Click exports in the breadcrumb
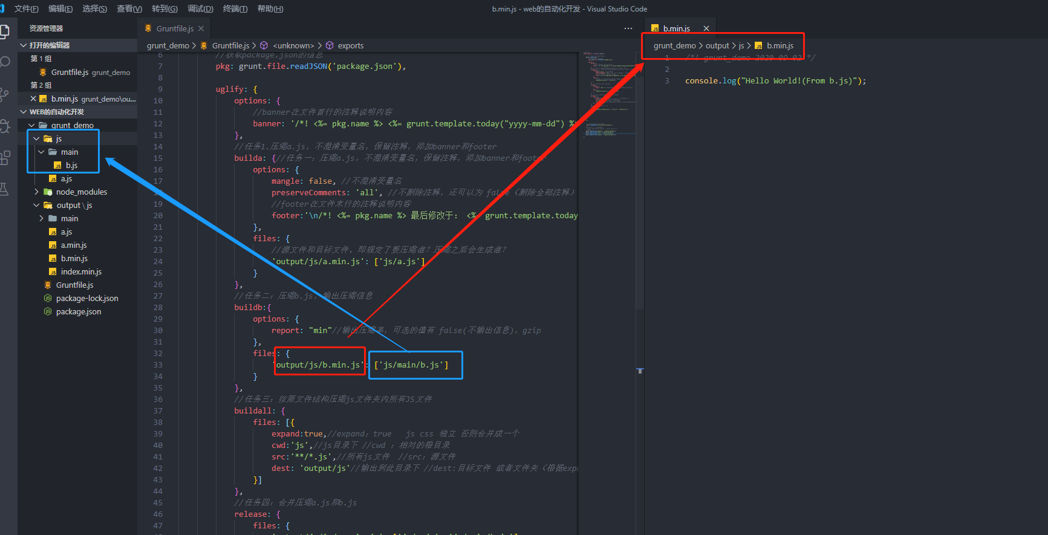This screenshot has height=535, width=1048. (351, 45)
